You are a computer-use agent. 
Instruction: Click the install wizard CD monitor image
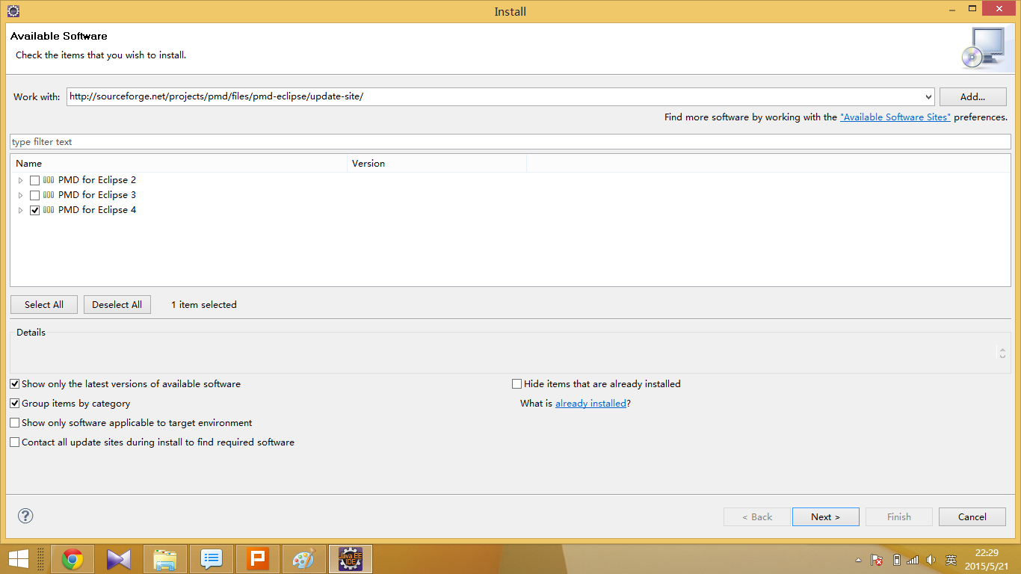coord(983,49)
